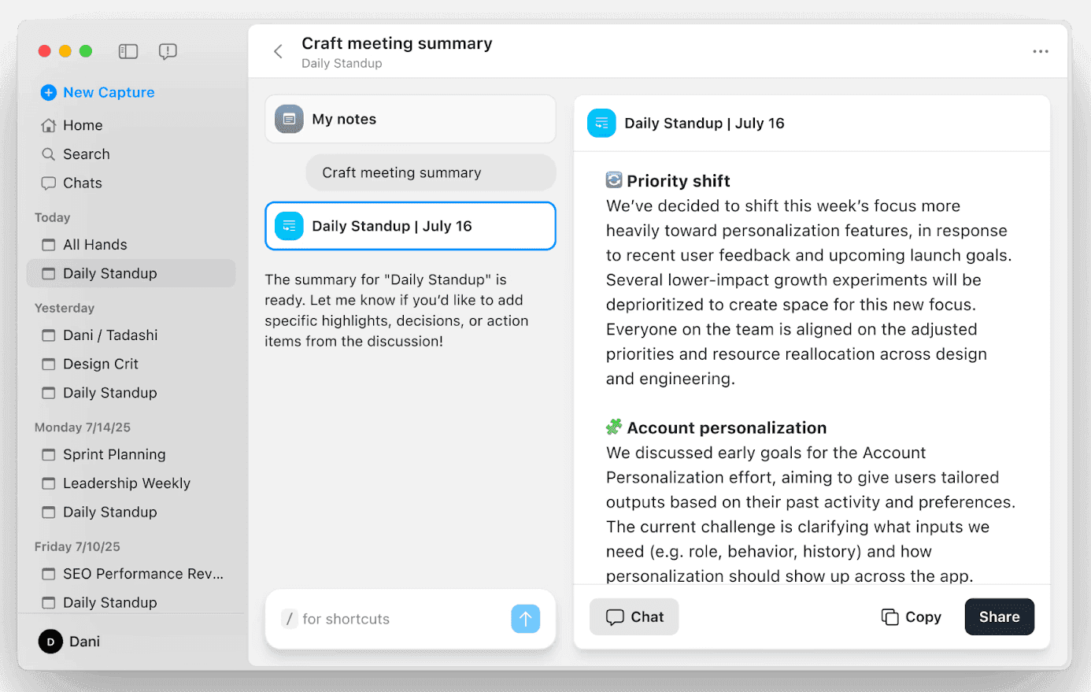Image resolution: width=1091 pixels, height=692 pixels.
Task: Share the Daily Standup summary
Action: 999,616
